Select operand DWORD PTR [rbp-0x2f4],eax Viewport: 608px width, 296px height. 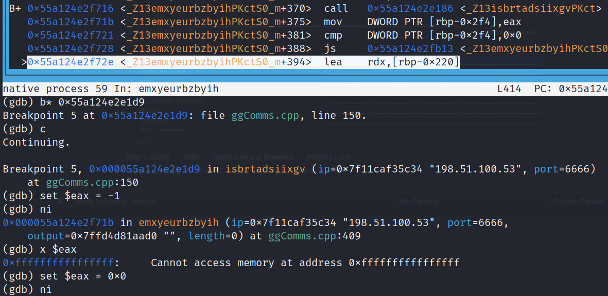pos(444,22)
